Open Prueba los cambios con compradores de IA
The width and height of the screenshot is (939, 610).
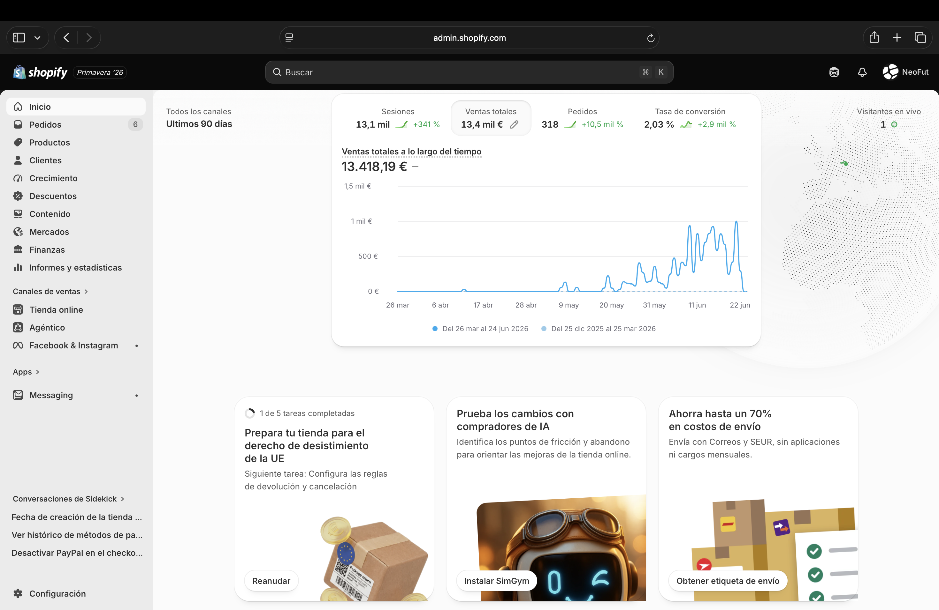[x=515, y=420]
